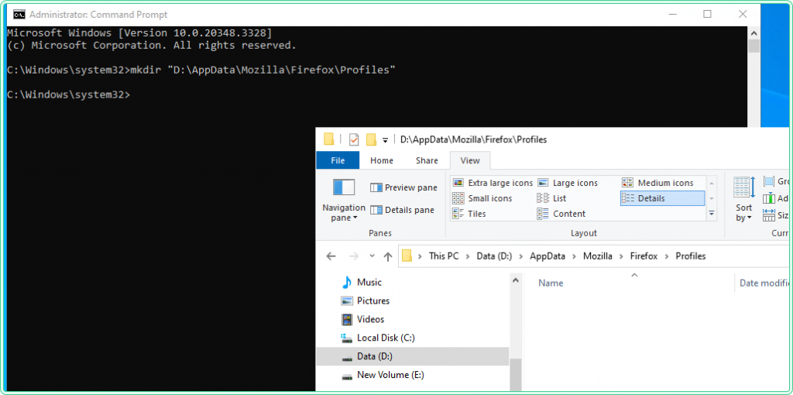Click the Properties quick access toolbar icon
Viewport: 793px width, 395px height.
click(354, 139)
